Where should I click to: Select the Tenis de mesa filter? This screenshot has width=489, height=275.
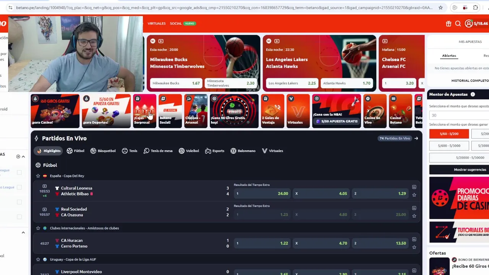158,151
